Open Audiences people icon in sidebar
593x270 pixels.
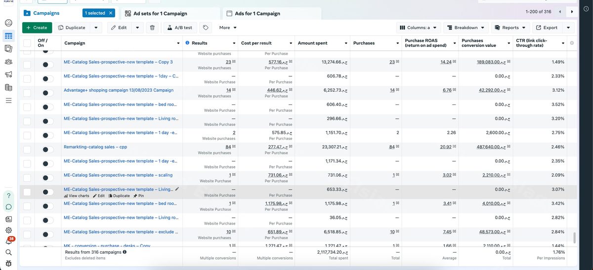click(8, 62)
